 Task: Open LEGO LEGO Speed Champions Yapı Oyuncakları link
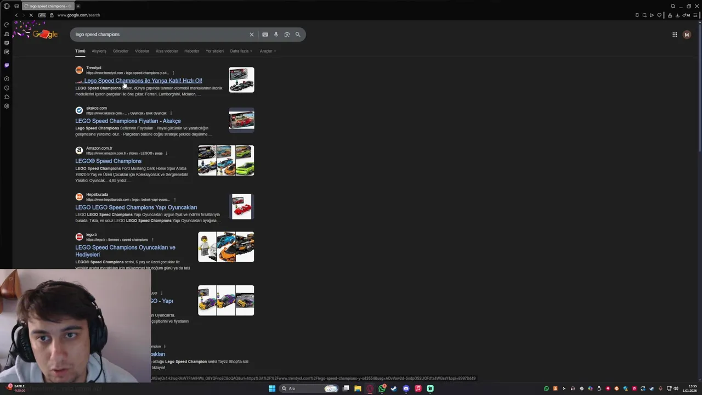[x=136, y=207]
